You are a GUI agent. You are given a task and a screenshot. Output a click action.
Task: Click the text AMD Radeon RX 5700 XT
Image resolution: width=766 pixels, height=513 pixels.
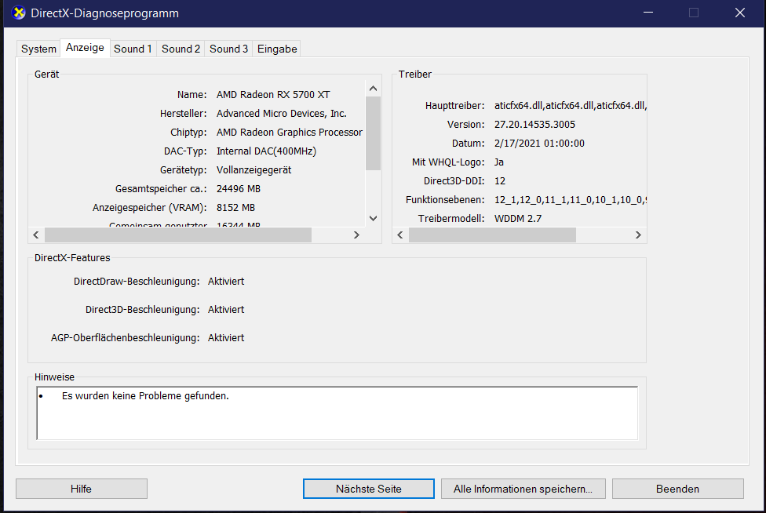point(273,95)
